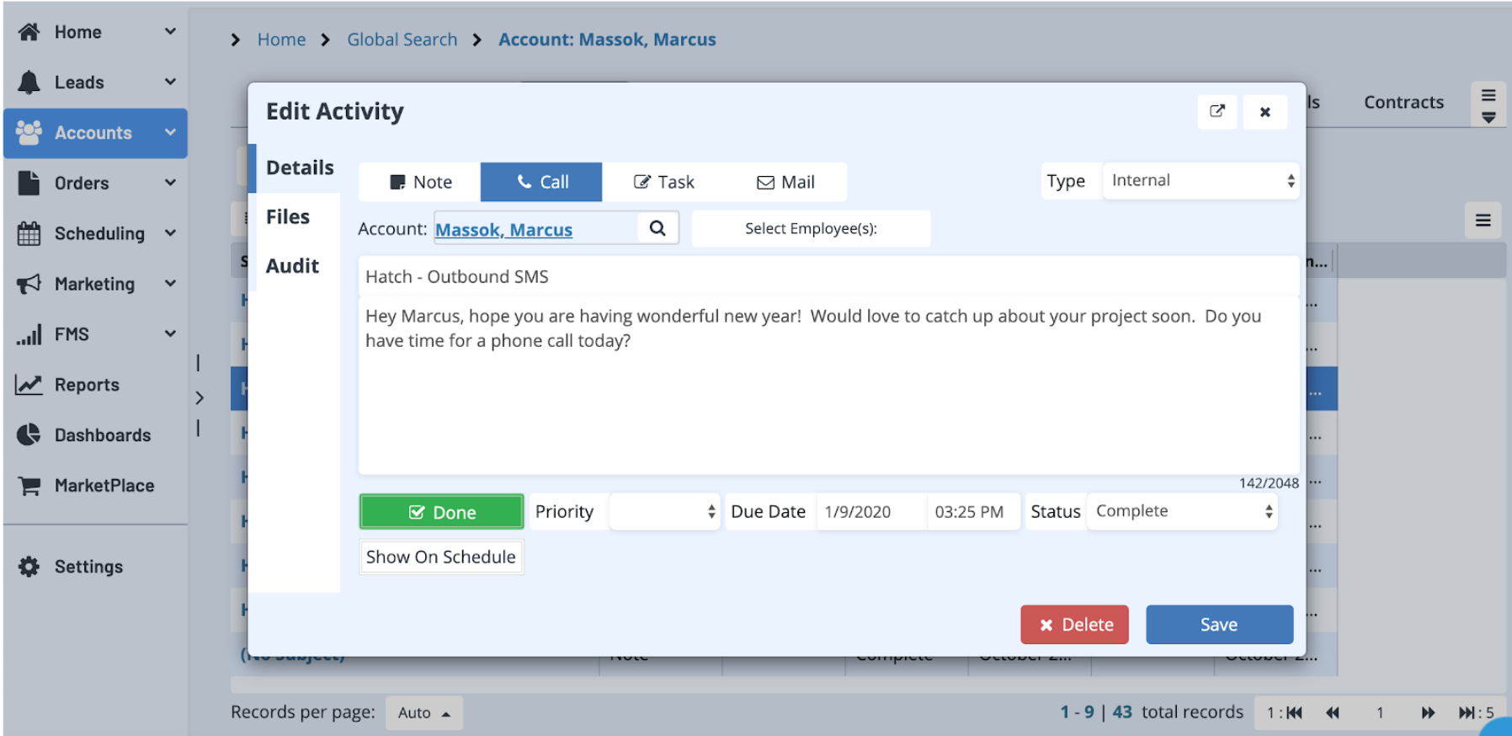
Task: Open the Massok, Marcus account link
Action: 503,230
